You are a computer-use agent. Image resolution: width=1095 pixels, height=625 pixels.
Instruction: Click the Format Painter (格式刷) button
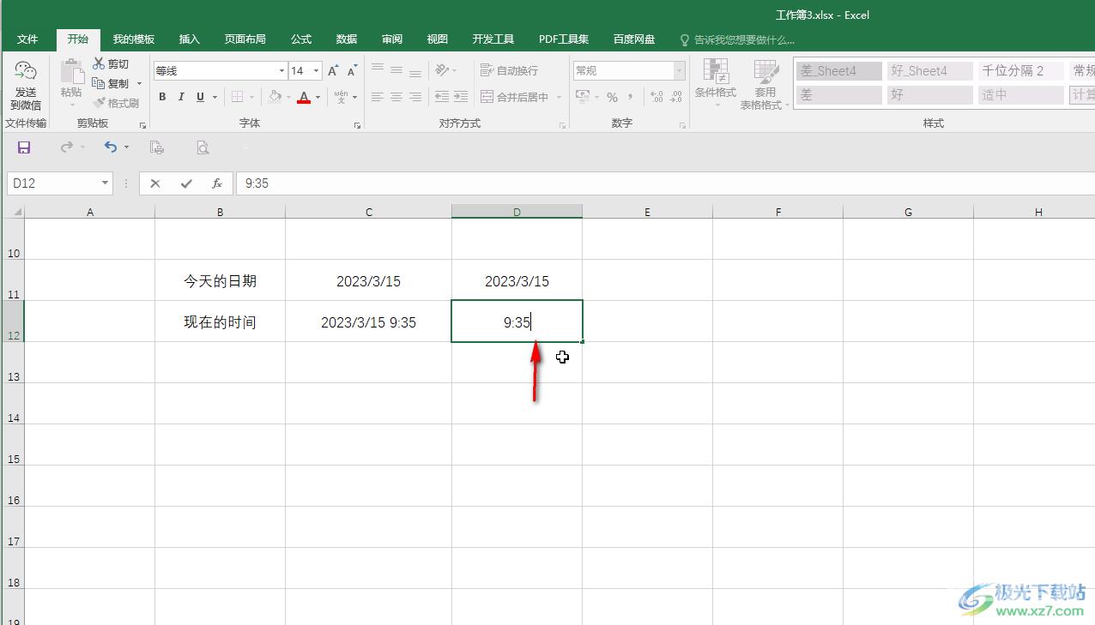click(x=116, y=103)
